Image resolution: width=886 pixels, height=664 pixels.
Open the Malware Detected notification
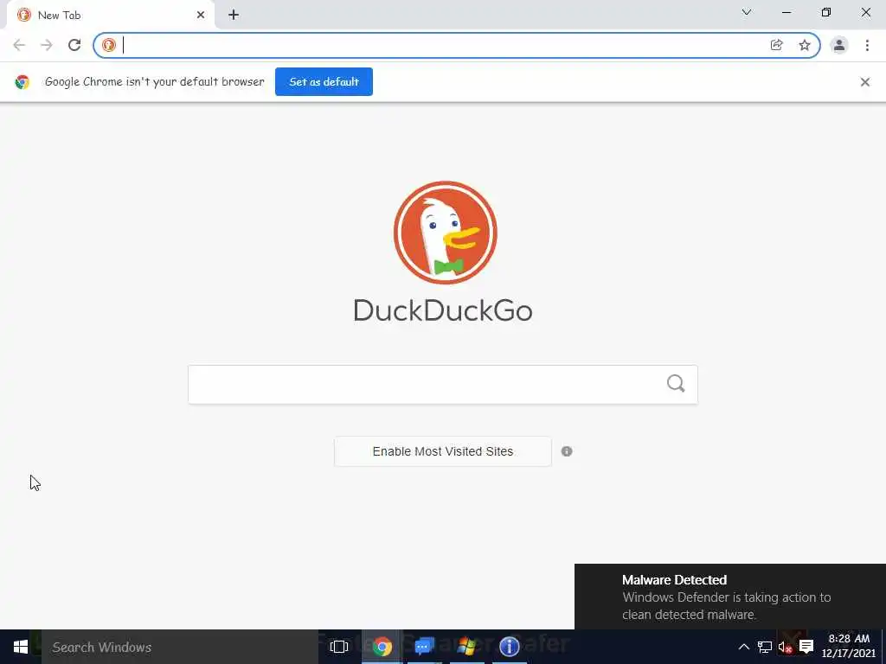[730, 597]
